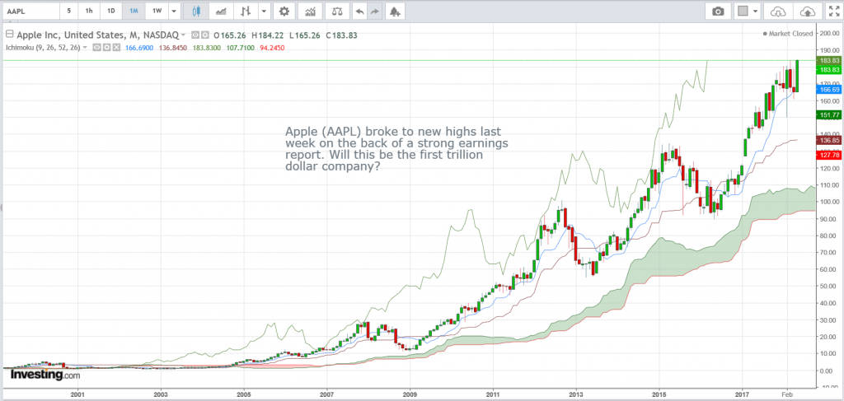
Task: Pick the gray layout square swatch
Action: tap(743, 11)
